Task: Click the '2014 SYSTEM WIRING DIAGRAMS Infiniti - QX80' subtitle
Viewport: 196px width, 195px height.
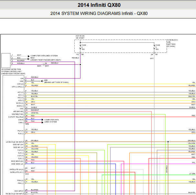Action: [x=99, y=13]
